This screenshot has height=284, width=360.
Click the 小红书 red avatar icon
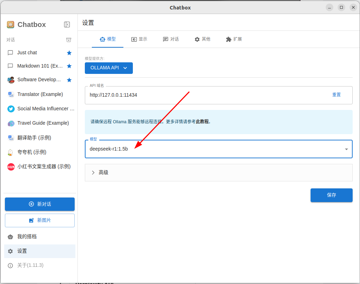click(x=11, y=167)
